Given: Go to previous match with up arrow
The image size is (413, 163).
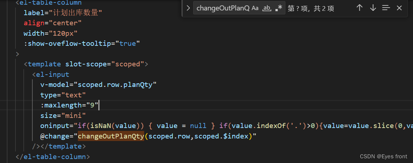Looking at the screenshot, I should [x=360, y=8].
